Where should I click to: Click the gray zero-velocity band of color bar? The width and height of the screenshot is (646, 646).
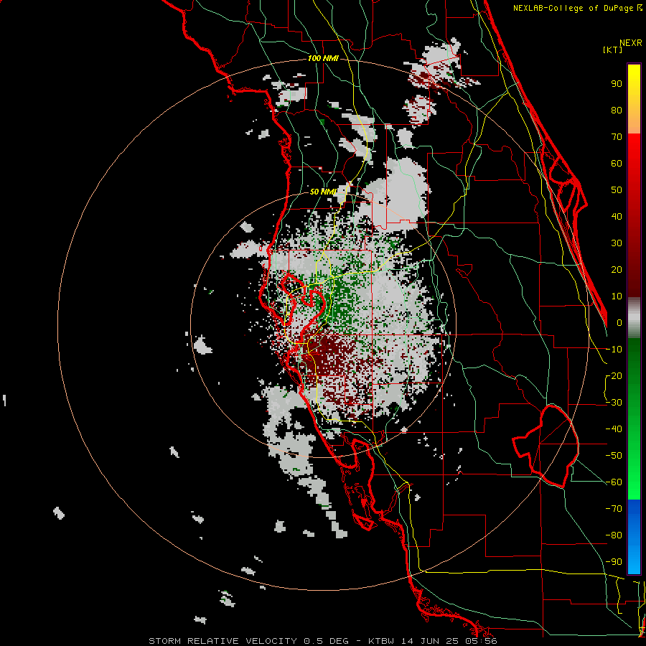pyautogui.click(x=634, y=318)
